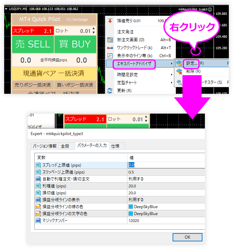Click the スプレッド上限値 (pips) row label
The height and width of the screenshot is (248, 233).
click(62, 165)
